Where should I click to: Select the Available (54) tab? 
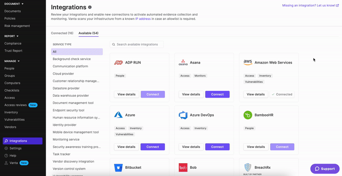88,33
